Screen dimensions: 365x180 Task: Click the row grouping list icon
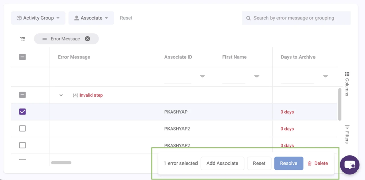[23, 39]
